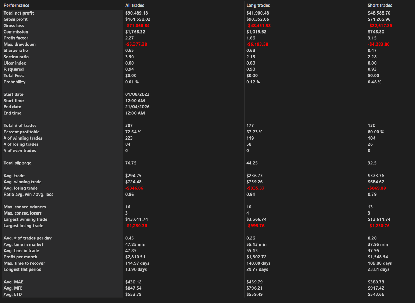Click Long trades Avg. MAE $459.79
The height and width of the screenshot is (303, 415).
(254, 282)
